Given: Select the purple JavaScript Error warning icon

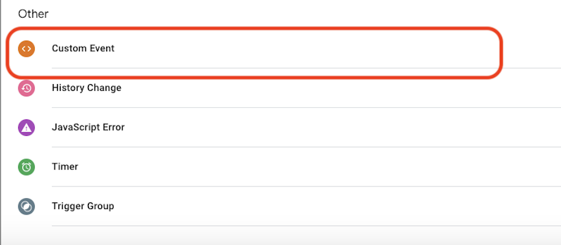Looking at the screenshot, I should [26, 127].
